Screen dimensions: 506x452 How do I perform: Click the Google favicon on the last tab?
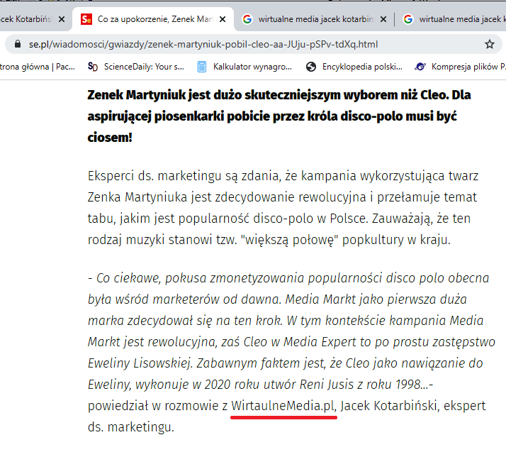click(x=408, y=19)
